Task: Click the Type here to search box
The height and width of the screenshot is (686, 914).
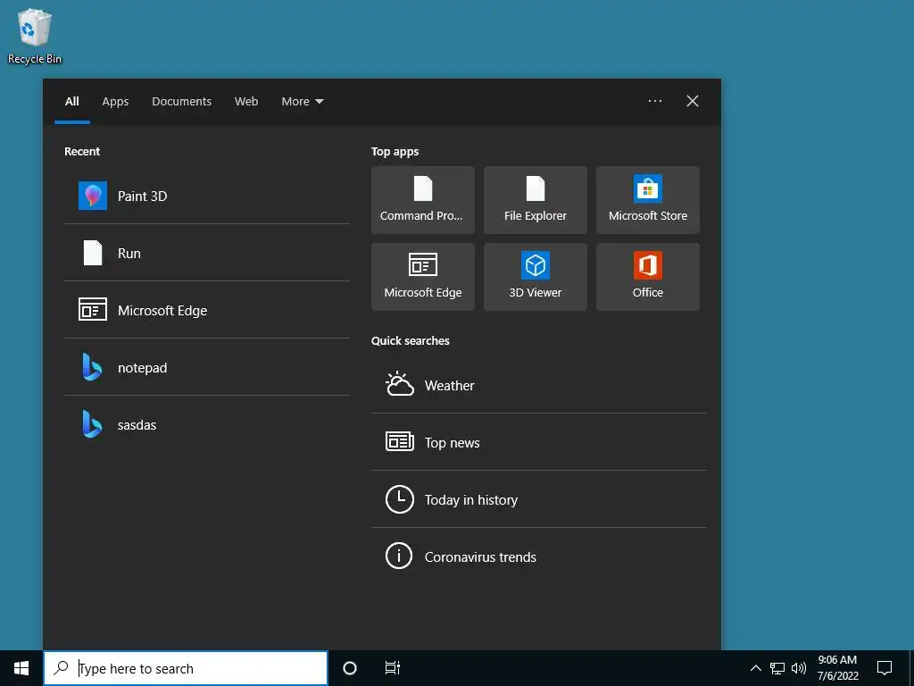Action: (186, 668)
